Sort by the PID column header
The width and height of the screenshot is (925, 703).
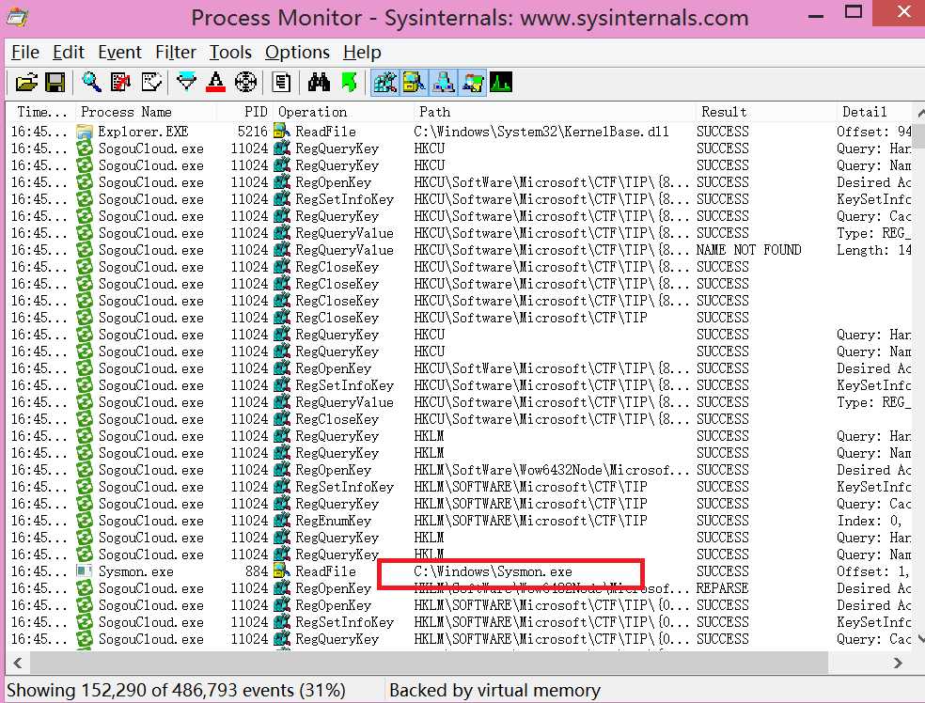coord(244,112)
